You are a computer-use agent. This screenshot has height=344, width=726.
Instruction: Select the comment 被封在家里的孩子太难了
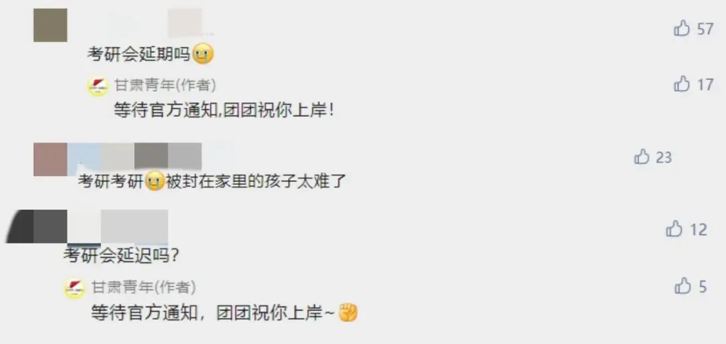[x=255, y=181]
